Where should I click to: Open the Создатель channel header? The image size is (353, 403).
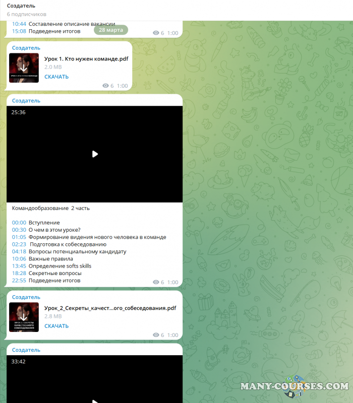click(21, 6)
